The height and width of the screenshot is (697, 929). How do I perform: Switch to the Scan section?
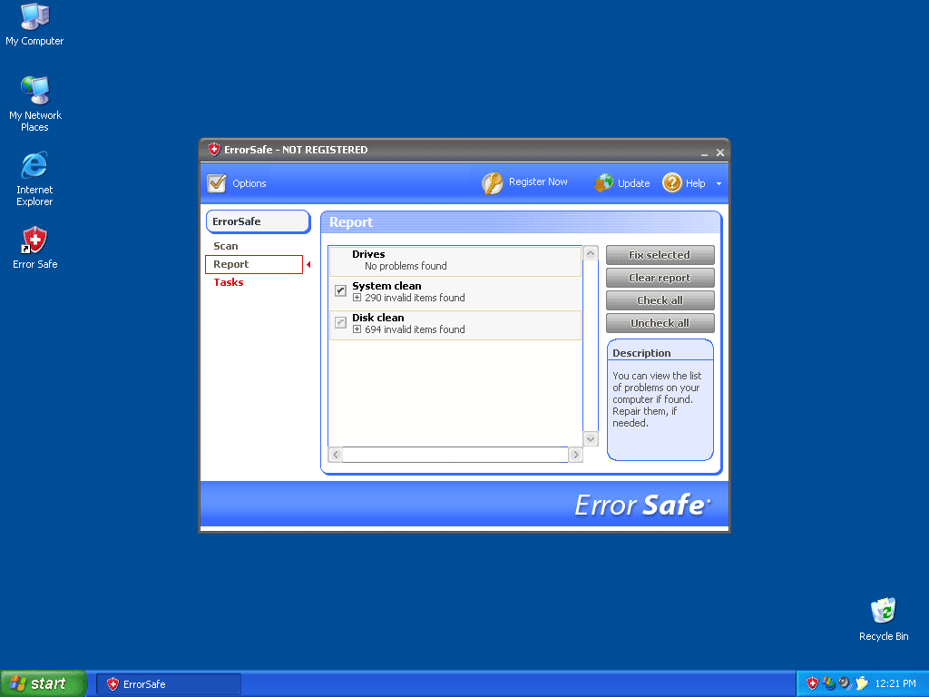(226, 246)
